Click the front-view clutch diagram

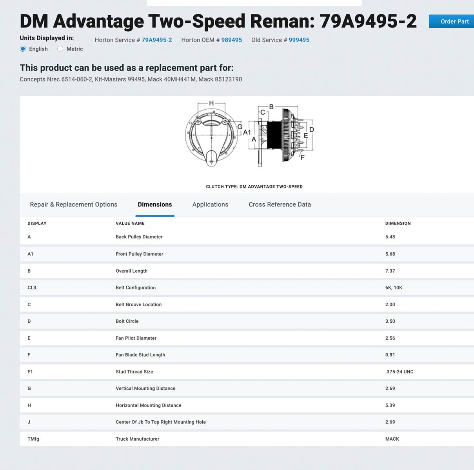coord(212,135)
